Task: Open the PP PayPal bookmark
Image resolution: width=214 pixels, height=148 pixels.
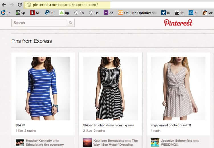Action: pos(50,13)
